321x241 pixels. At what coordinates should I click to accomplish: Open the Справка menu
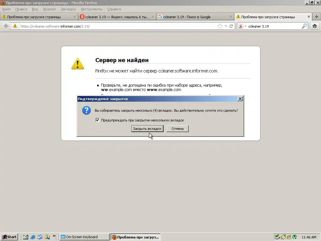pyautogui.click(x=114, y=9)
